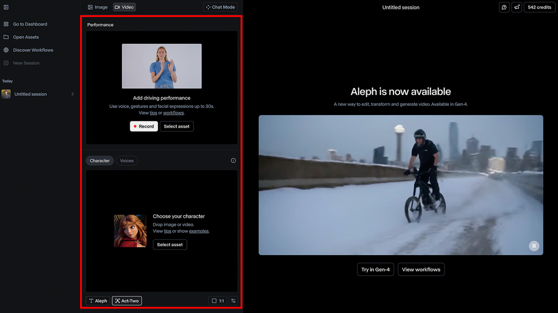The height and width of the screenshot is (313, 558).
Task: Switch to the Image tab
Action: tap(97, 7)
